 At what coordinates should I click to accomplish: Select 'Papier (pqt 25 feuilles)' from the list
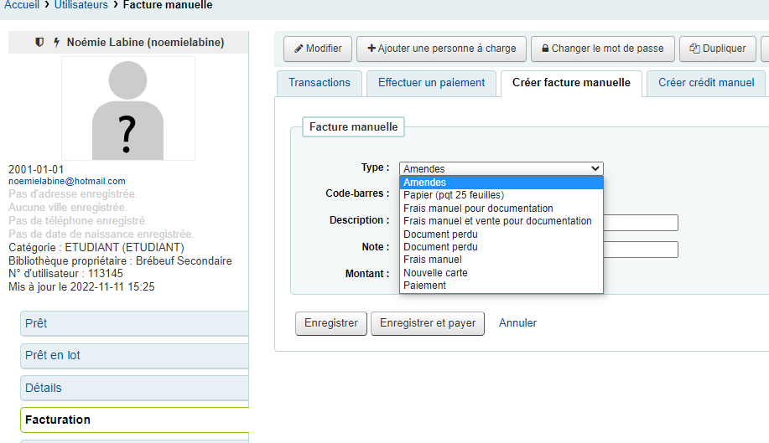pyautogui.click(x=454, y=195)
